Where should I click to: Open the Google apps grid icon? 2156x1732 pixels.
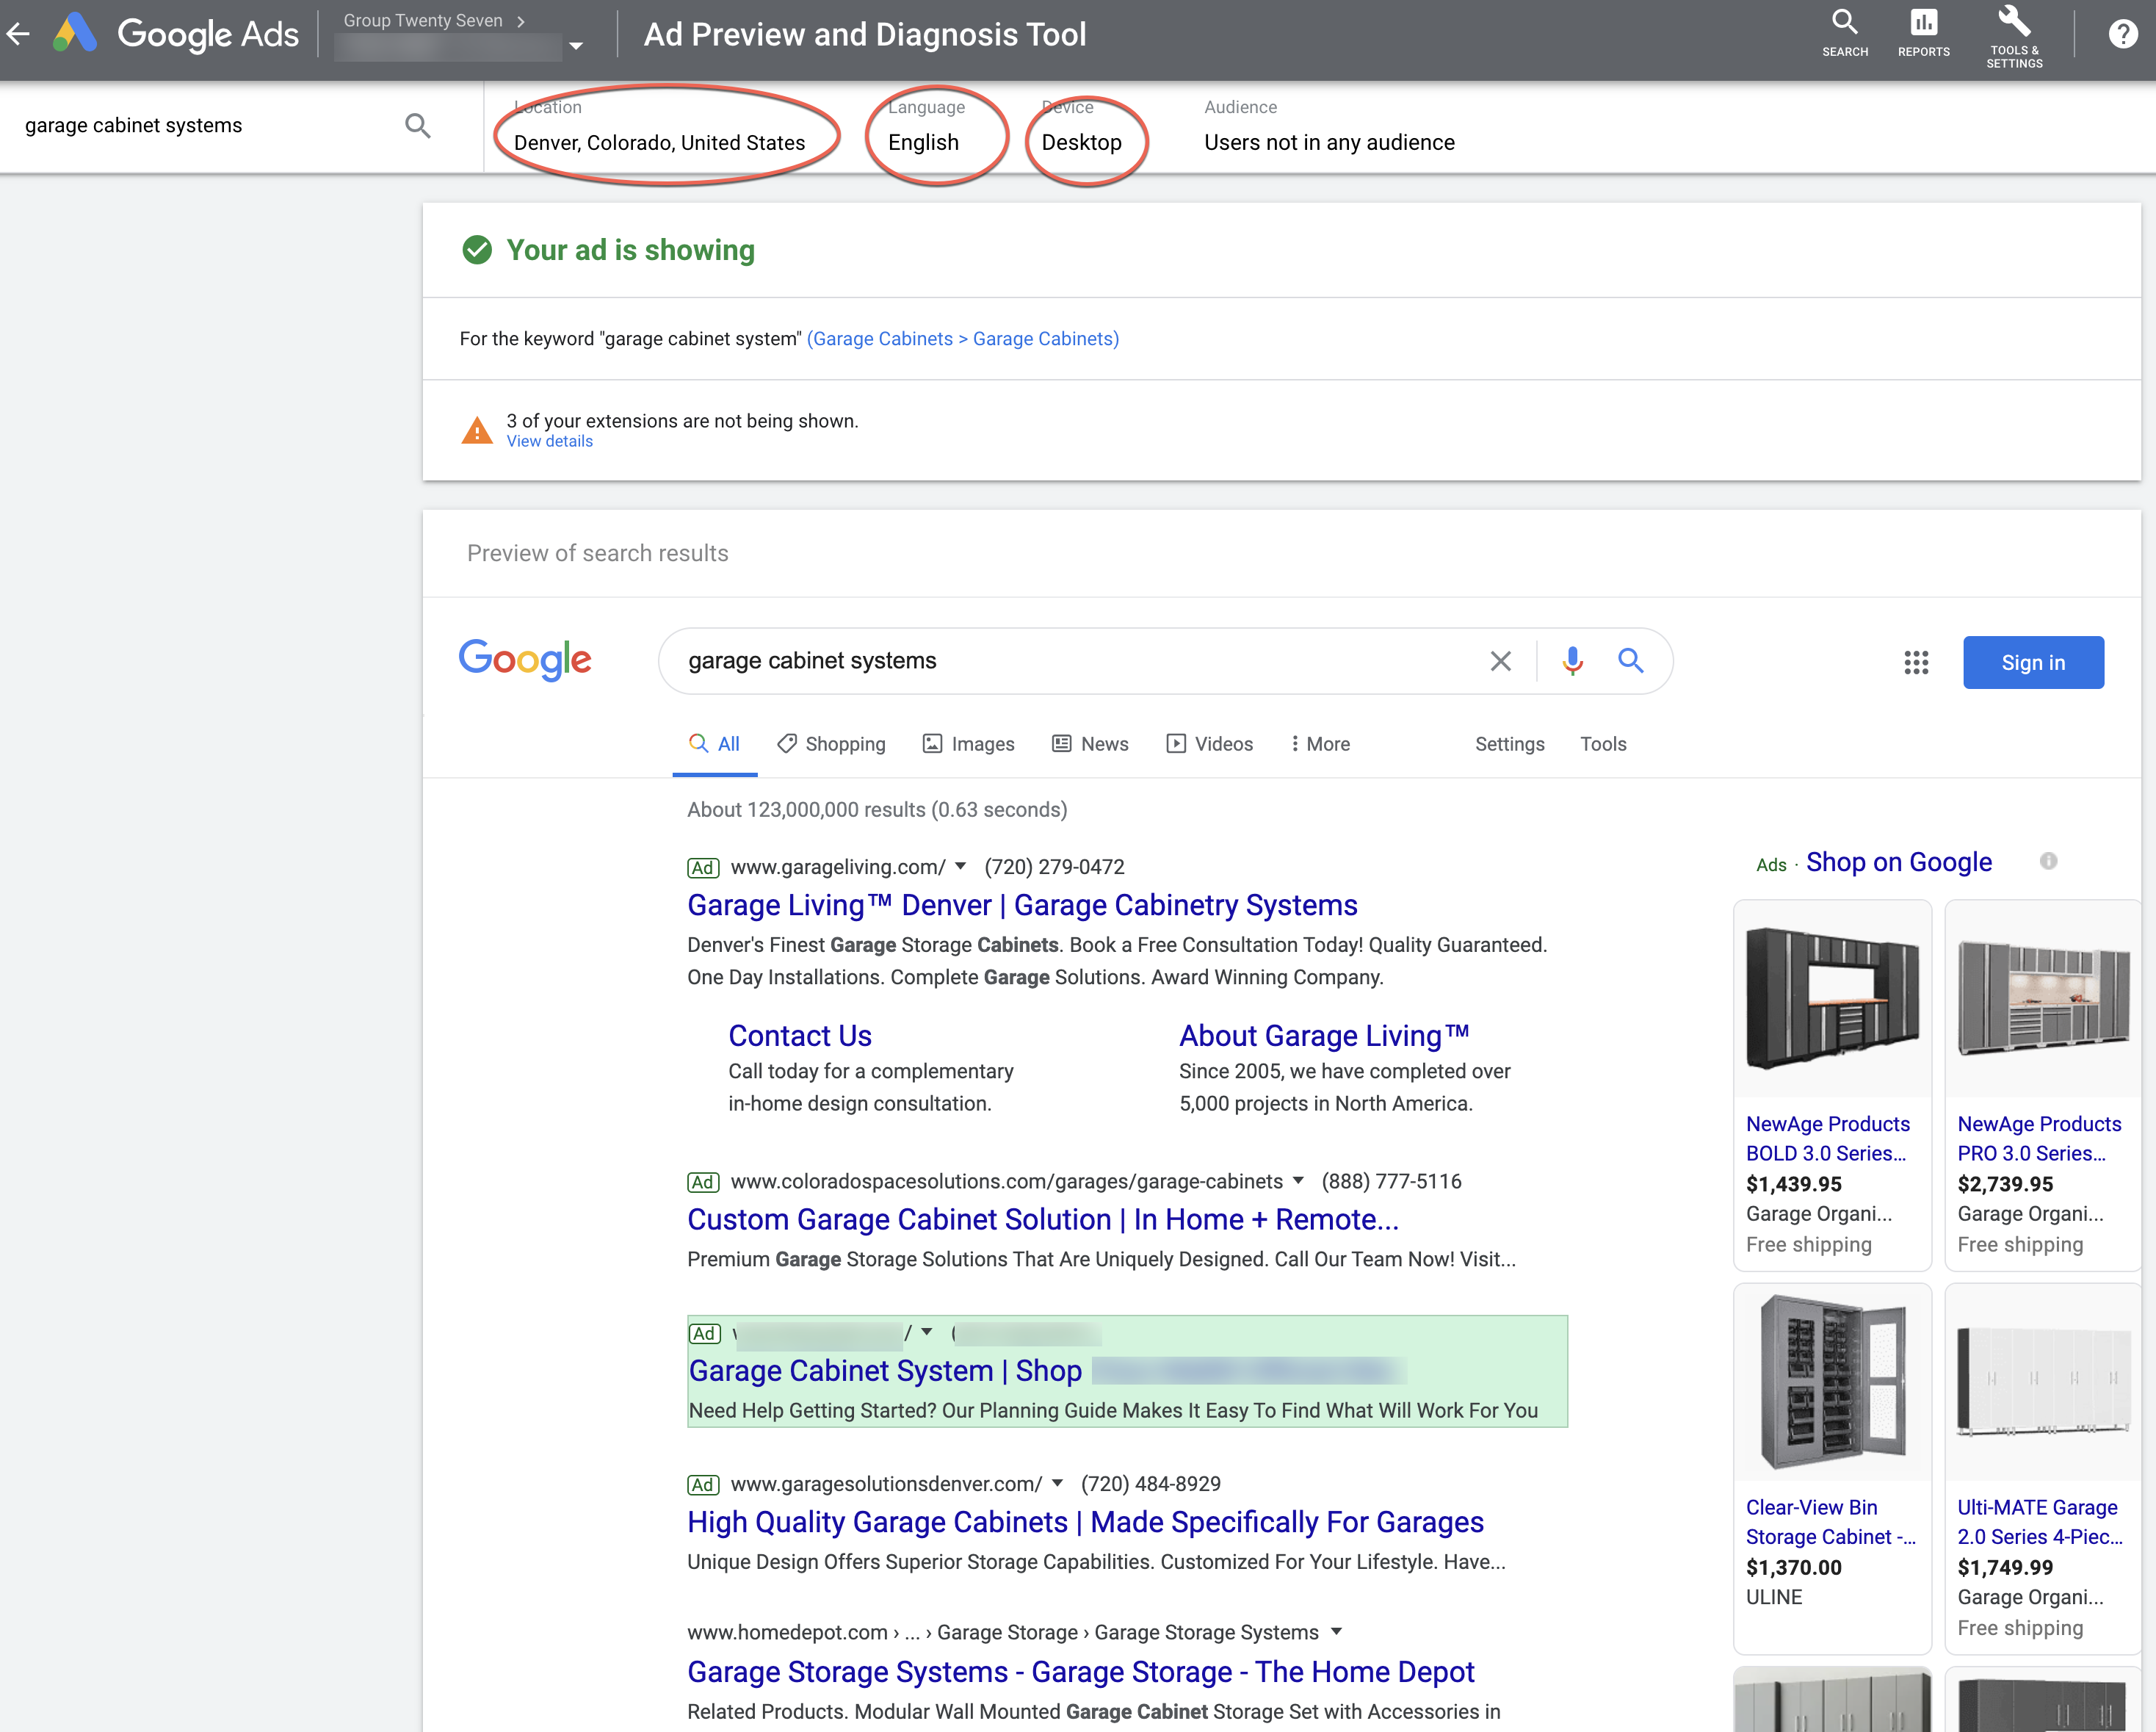[x=1916, y=662]
